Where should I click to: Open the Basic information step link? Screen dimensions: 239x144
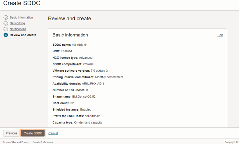point(21,17)
